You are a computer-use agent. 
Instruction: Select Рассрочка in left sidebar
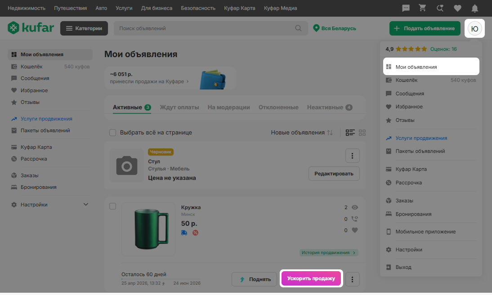[34, 159]
